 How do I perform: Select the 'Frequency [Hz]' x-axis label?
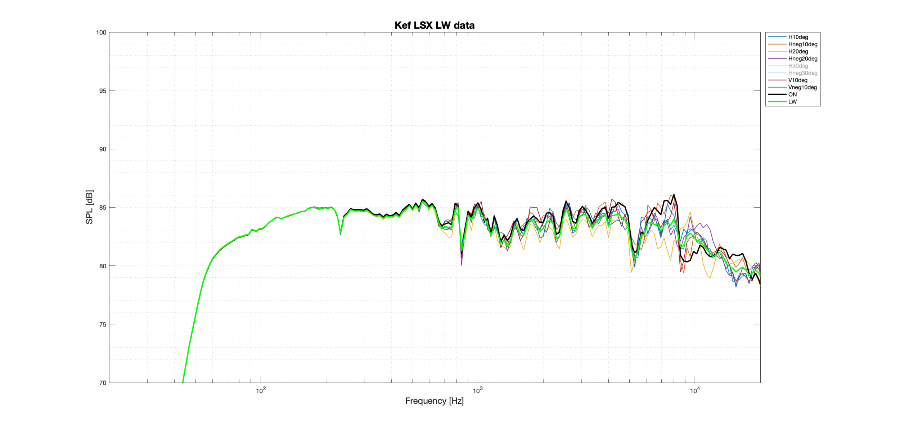435,401
